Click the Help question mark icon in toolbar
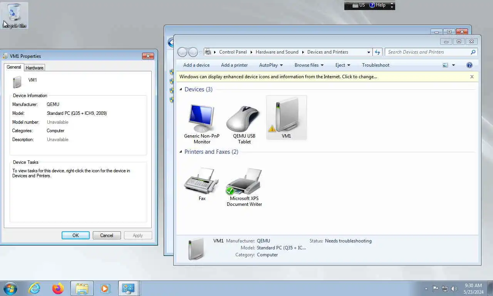Image resolution: width=493 pixels, height=296 pixels. point(469,65)
